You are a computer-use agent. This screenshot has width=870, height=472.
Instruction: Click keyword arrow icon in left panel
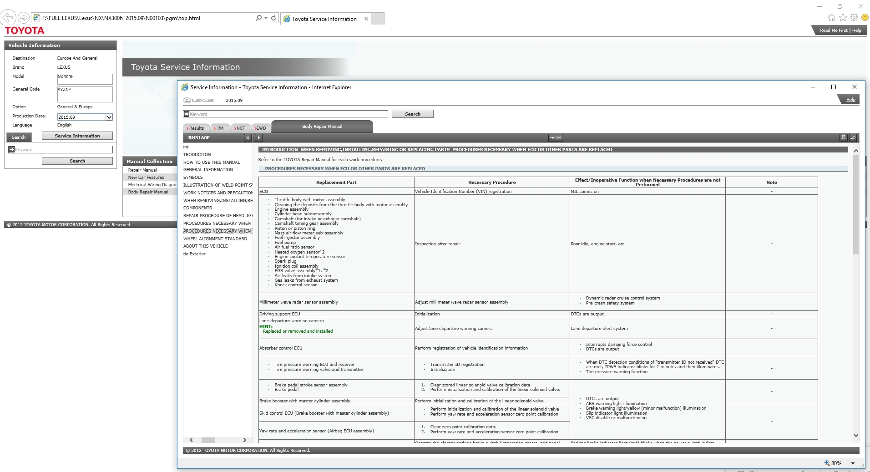(x=11, y=149)
